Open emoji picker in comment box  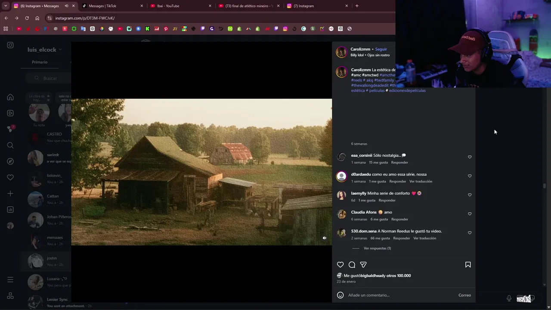pyautogui.click(x=341, y=295)
